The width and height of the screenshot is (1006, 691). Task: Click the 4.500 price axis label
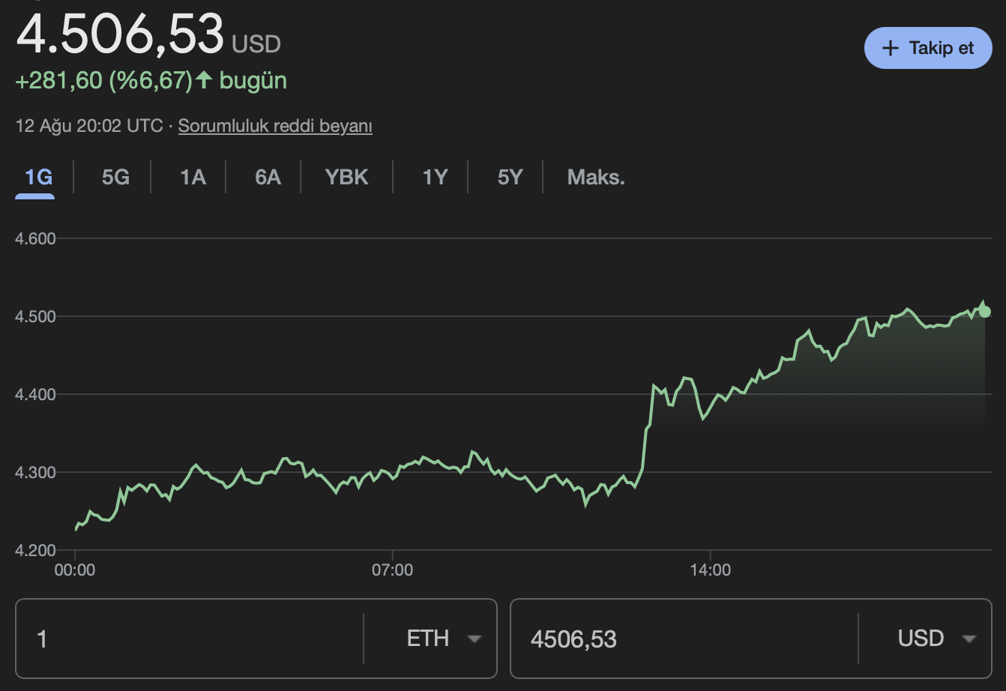pyautogui.click(x=36, y=316)
